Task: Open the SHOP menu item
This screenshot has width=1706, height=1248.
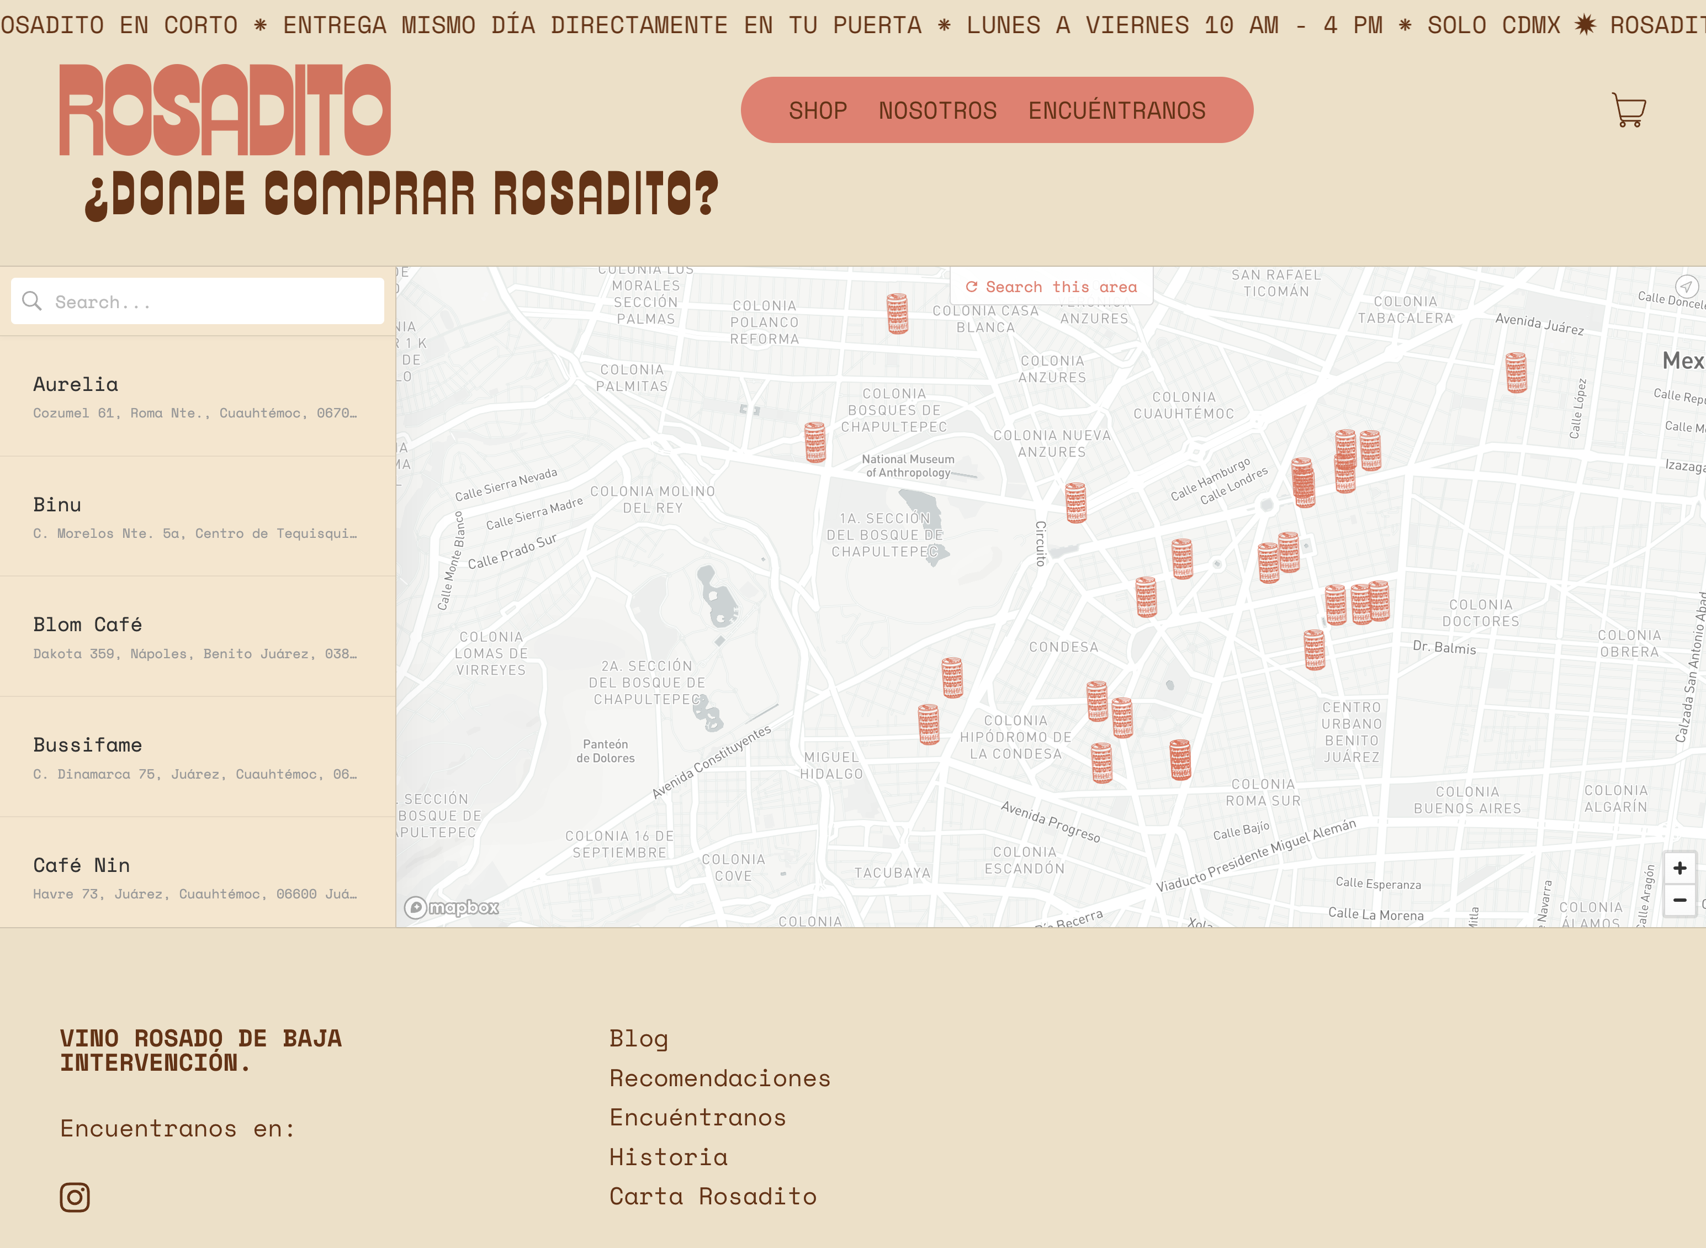Action: pyautogui.click(x=817, y=110)
